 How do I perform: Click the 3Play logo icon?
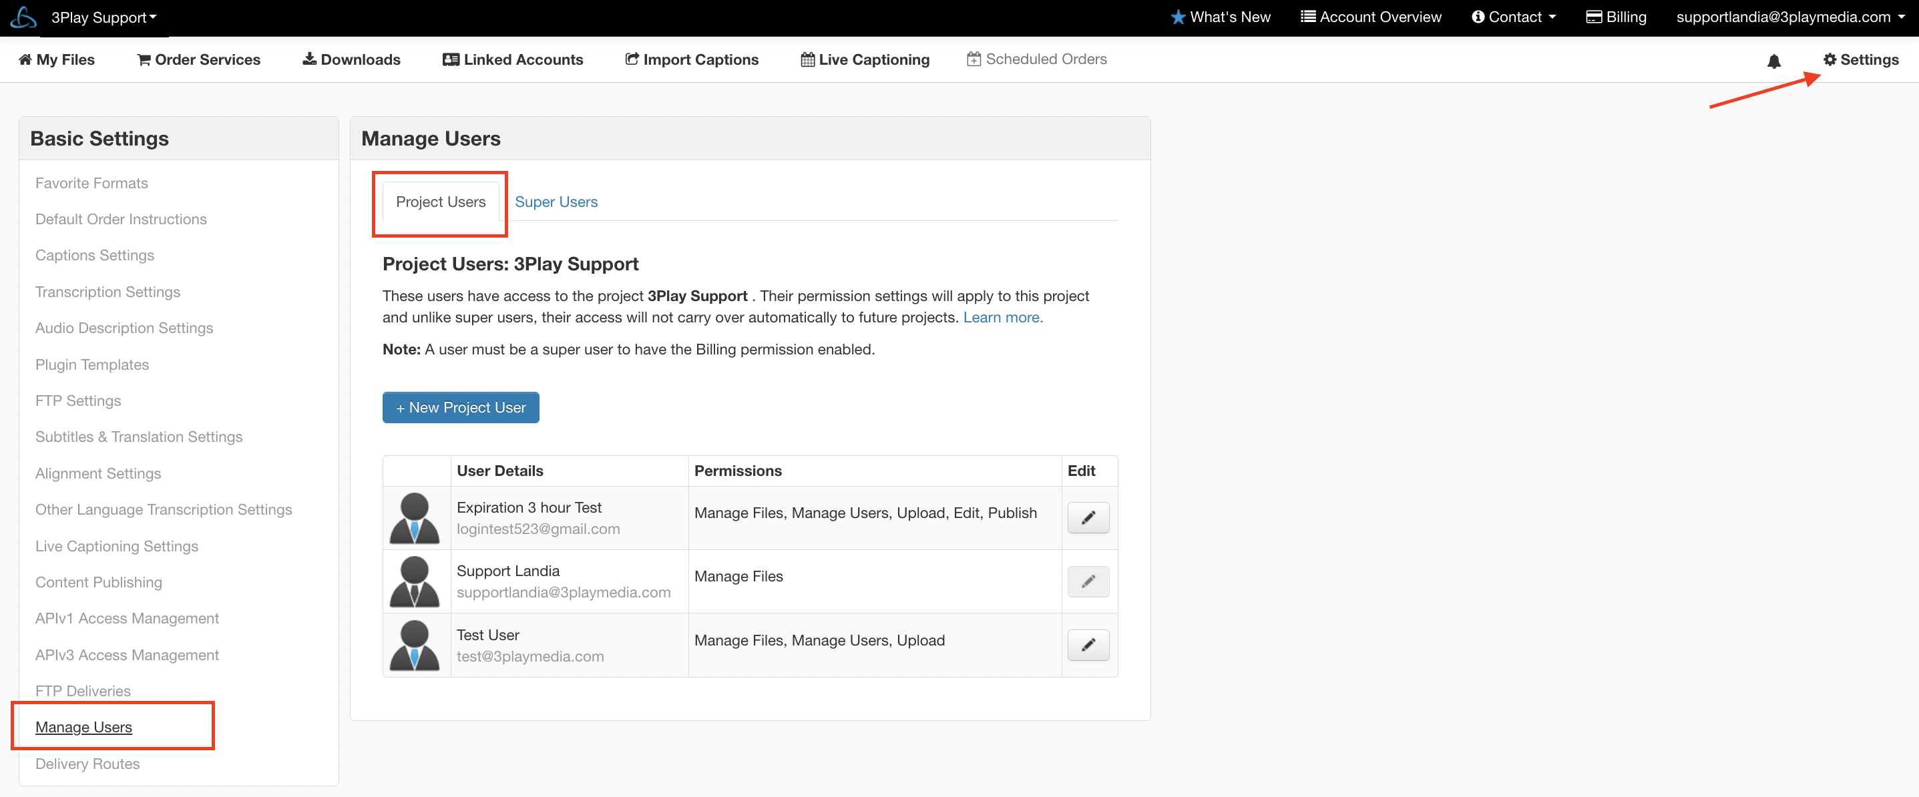(x=24, y=17)
